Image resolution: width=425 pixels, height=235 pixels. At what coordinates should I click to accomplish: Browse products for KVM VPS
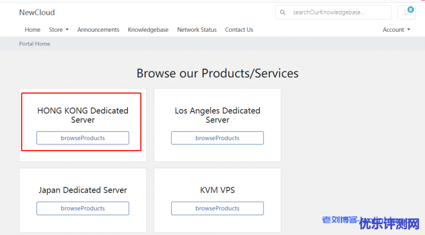pos(217,208)
